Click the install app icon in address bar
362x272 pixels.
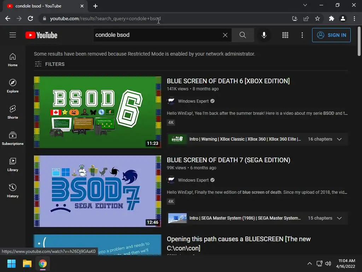pyautogui.click(x=294, y=18)
